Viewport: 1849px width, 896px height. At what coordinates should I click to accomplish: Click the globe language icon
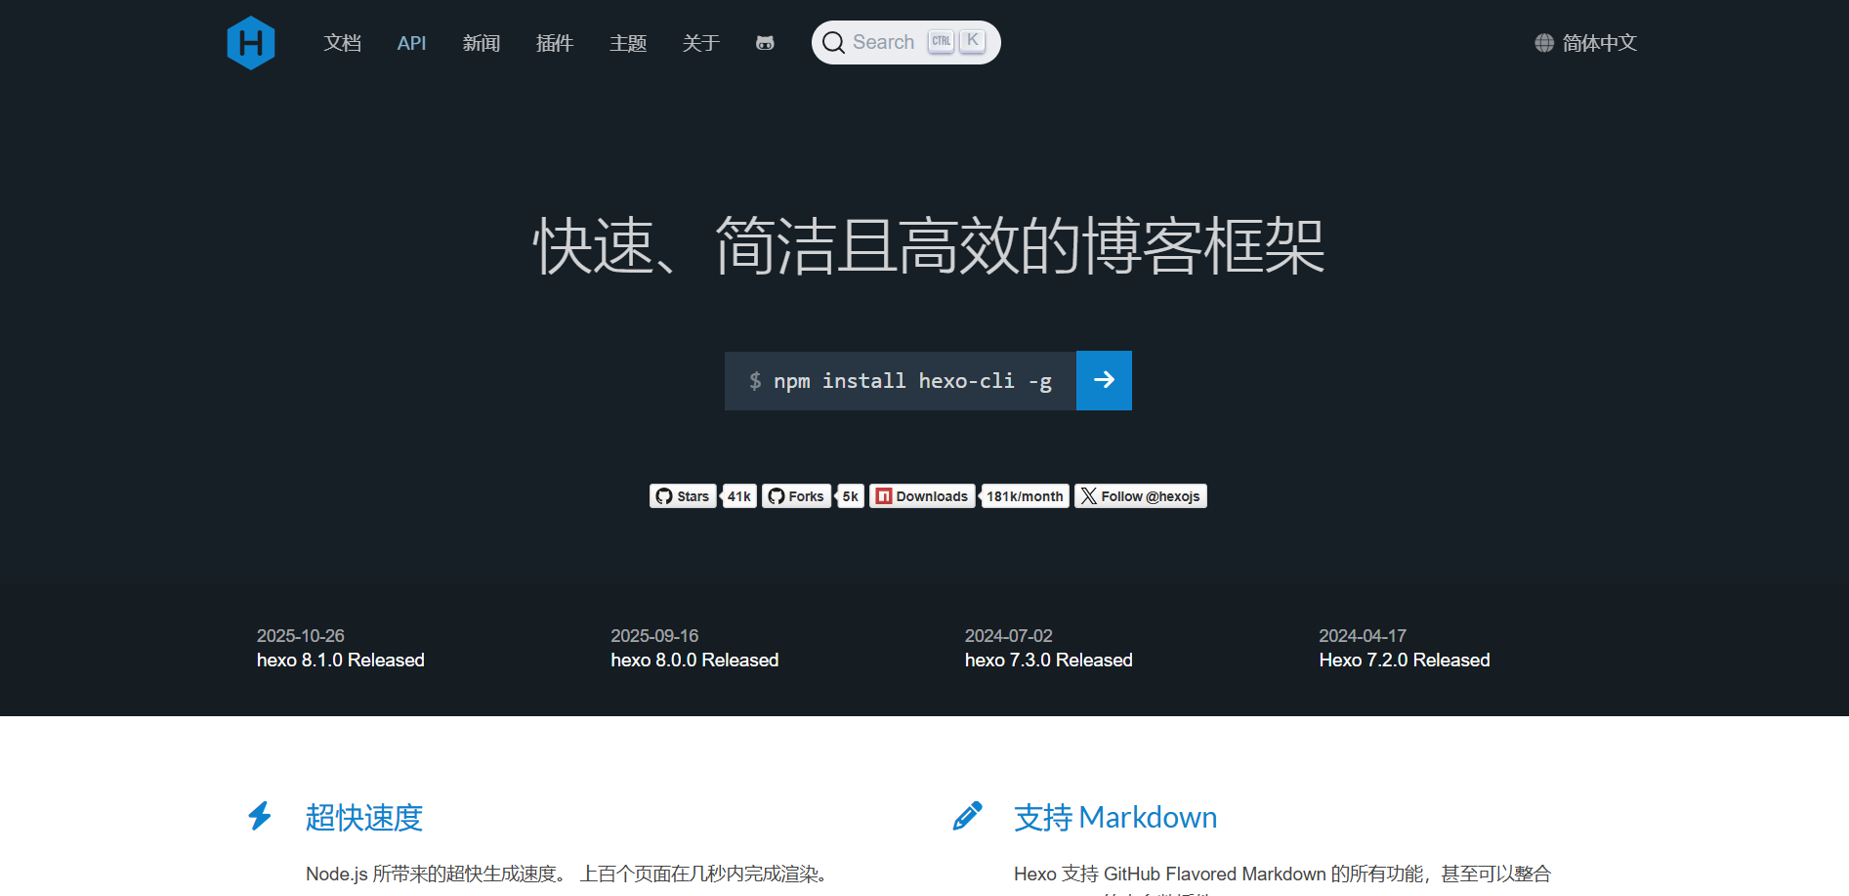(1543, 43)
